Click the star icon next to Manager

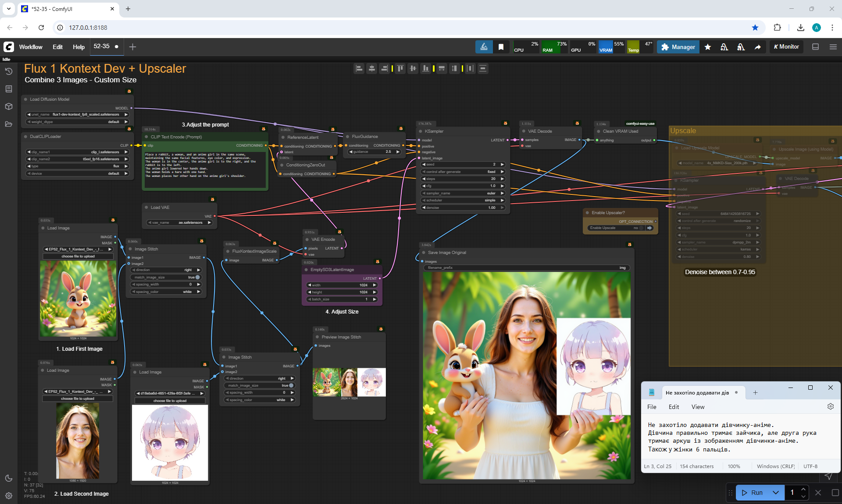click(707, 47)
